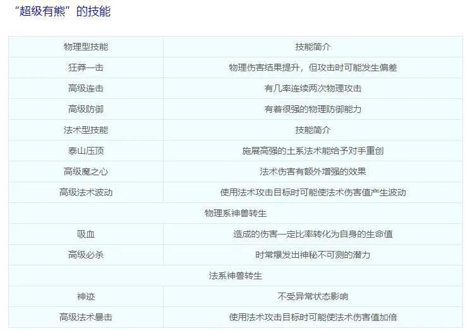Click the heading “超级有熊”的技能
Screen dimensions: 470x331
pos(63,12)
